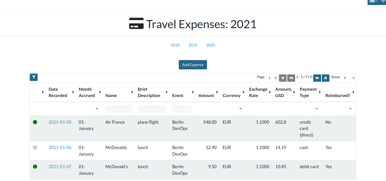Toggle green status dot for Air France

35,122
